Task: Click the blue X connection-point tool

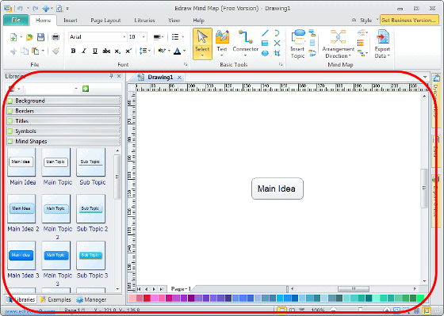Action: coord(277,43)
